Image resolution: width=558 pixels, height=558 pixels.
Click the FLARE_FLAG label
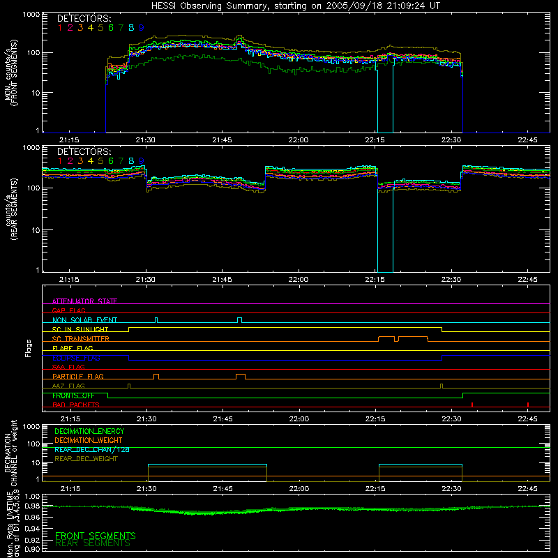pyautogui.click(x=73, y=348)
